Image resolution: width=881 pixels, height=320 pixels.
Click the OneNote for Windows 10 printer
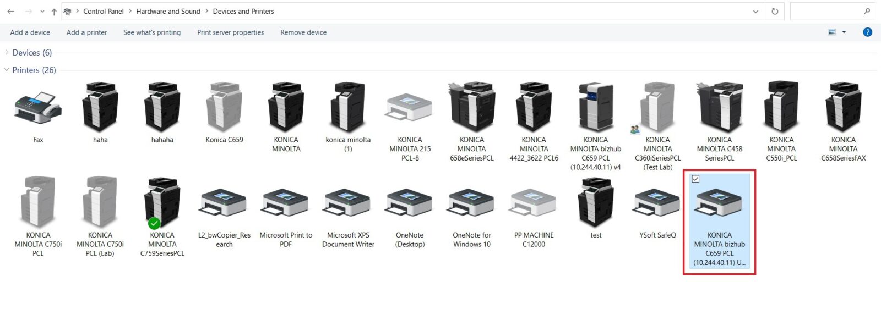[x=471, y=203]
